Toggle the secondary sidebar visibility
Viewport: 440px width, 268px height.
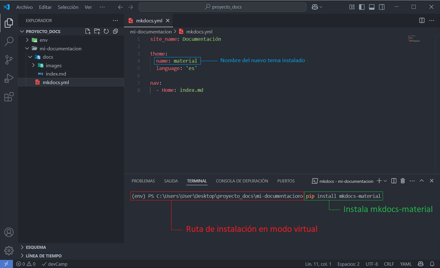click(x=382, y=7)
